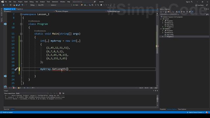Viewport: 210px width, 118px height.
Task: Open the Any CPU platform dropdown
Action: tap(44, 5)
